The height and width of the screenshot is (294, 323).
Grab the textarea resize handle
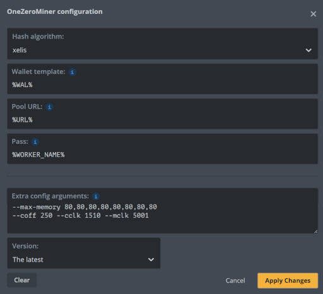[315, 231]
